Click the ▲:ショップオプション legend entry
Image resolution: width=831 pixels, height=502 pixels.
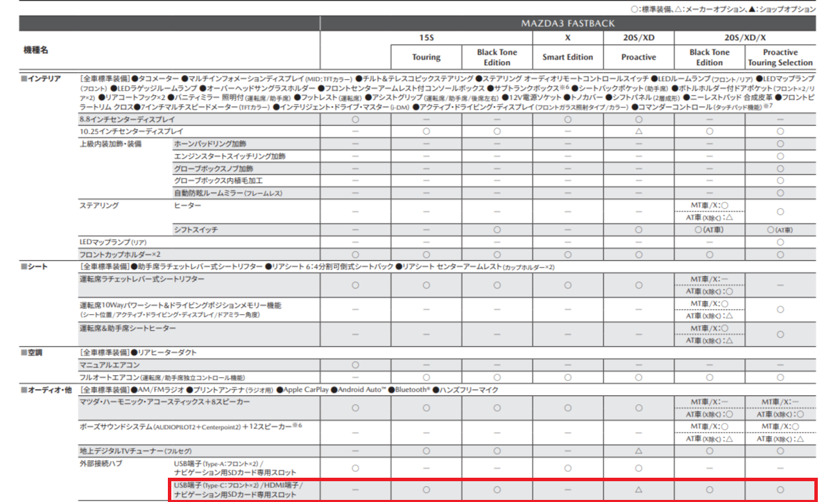pyautogui.click(x=782, y=9)
